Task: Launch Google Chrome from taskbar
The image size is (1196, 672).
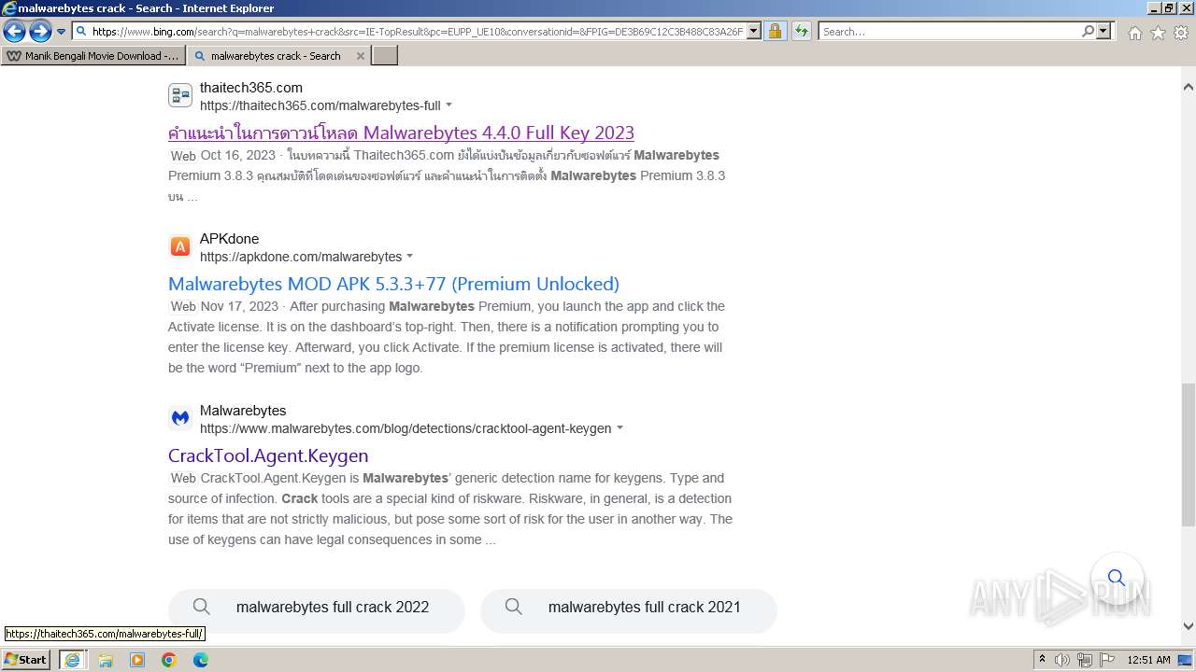Action: [168, 660]
